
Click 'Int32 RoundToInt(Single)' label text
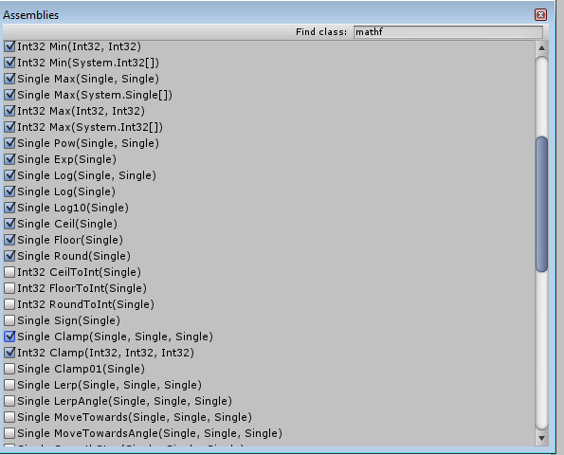[85, 304]
